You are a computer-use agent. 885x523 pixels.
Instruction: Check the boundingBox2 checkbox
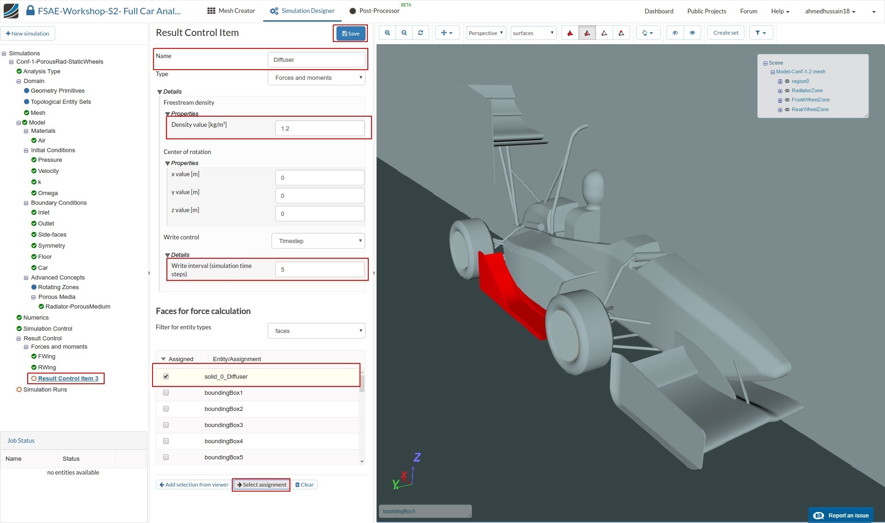[166, 409]
